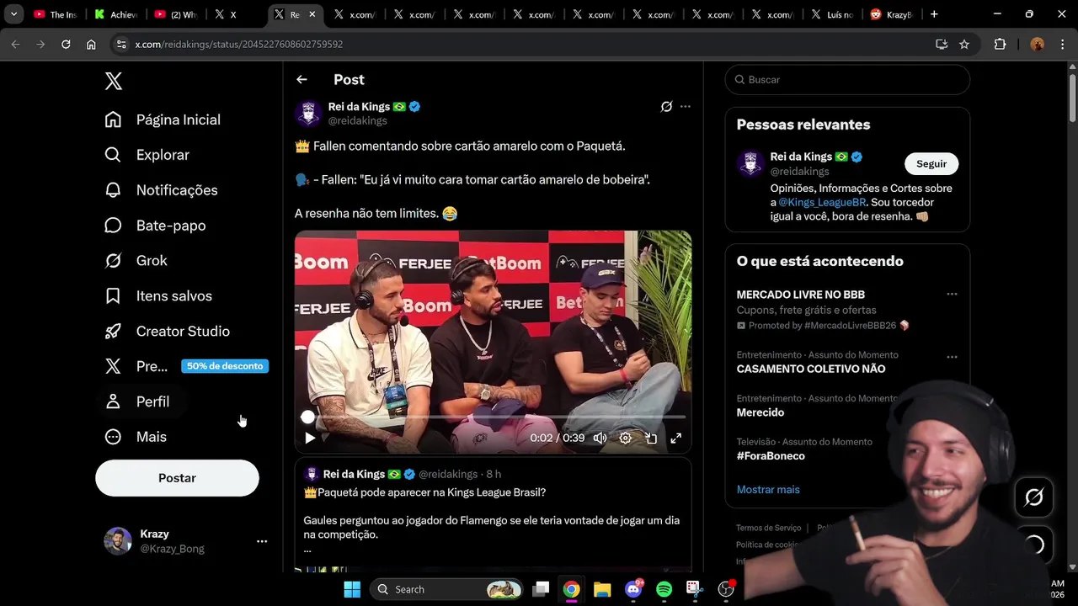Open File Explorer from the taskbar
Viewport: 1078px width, 606px height.
602,589
